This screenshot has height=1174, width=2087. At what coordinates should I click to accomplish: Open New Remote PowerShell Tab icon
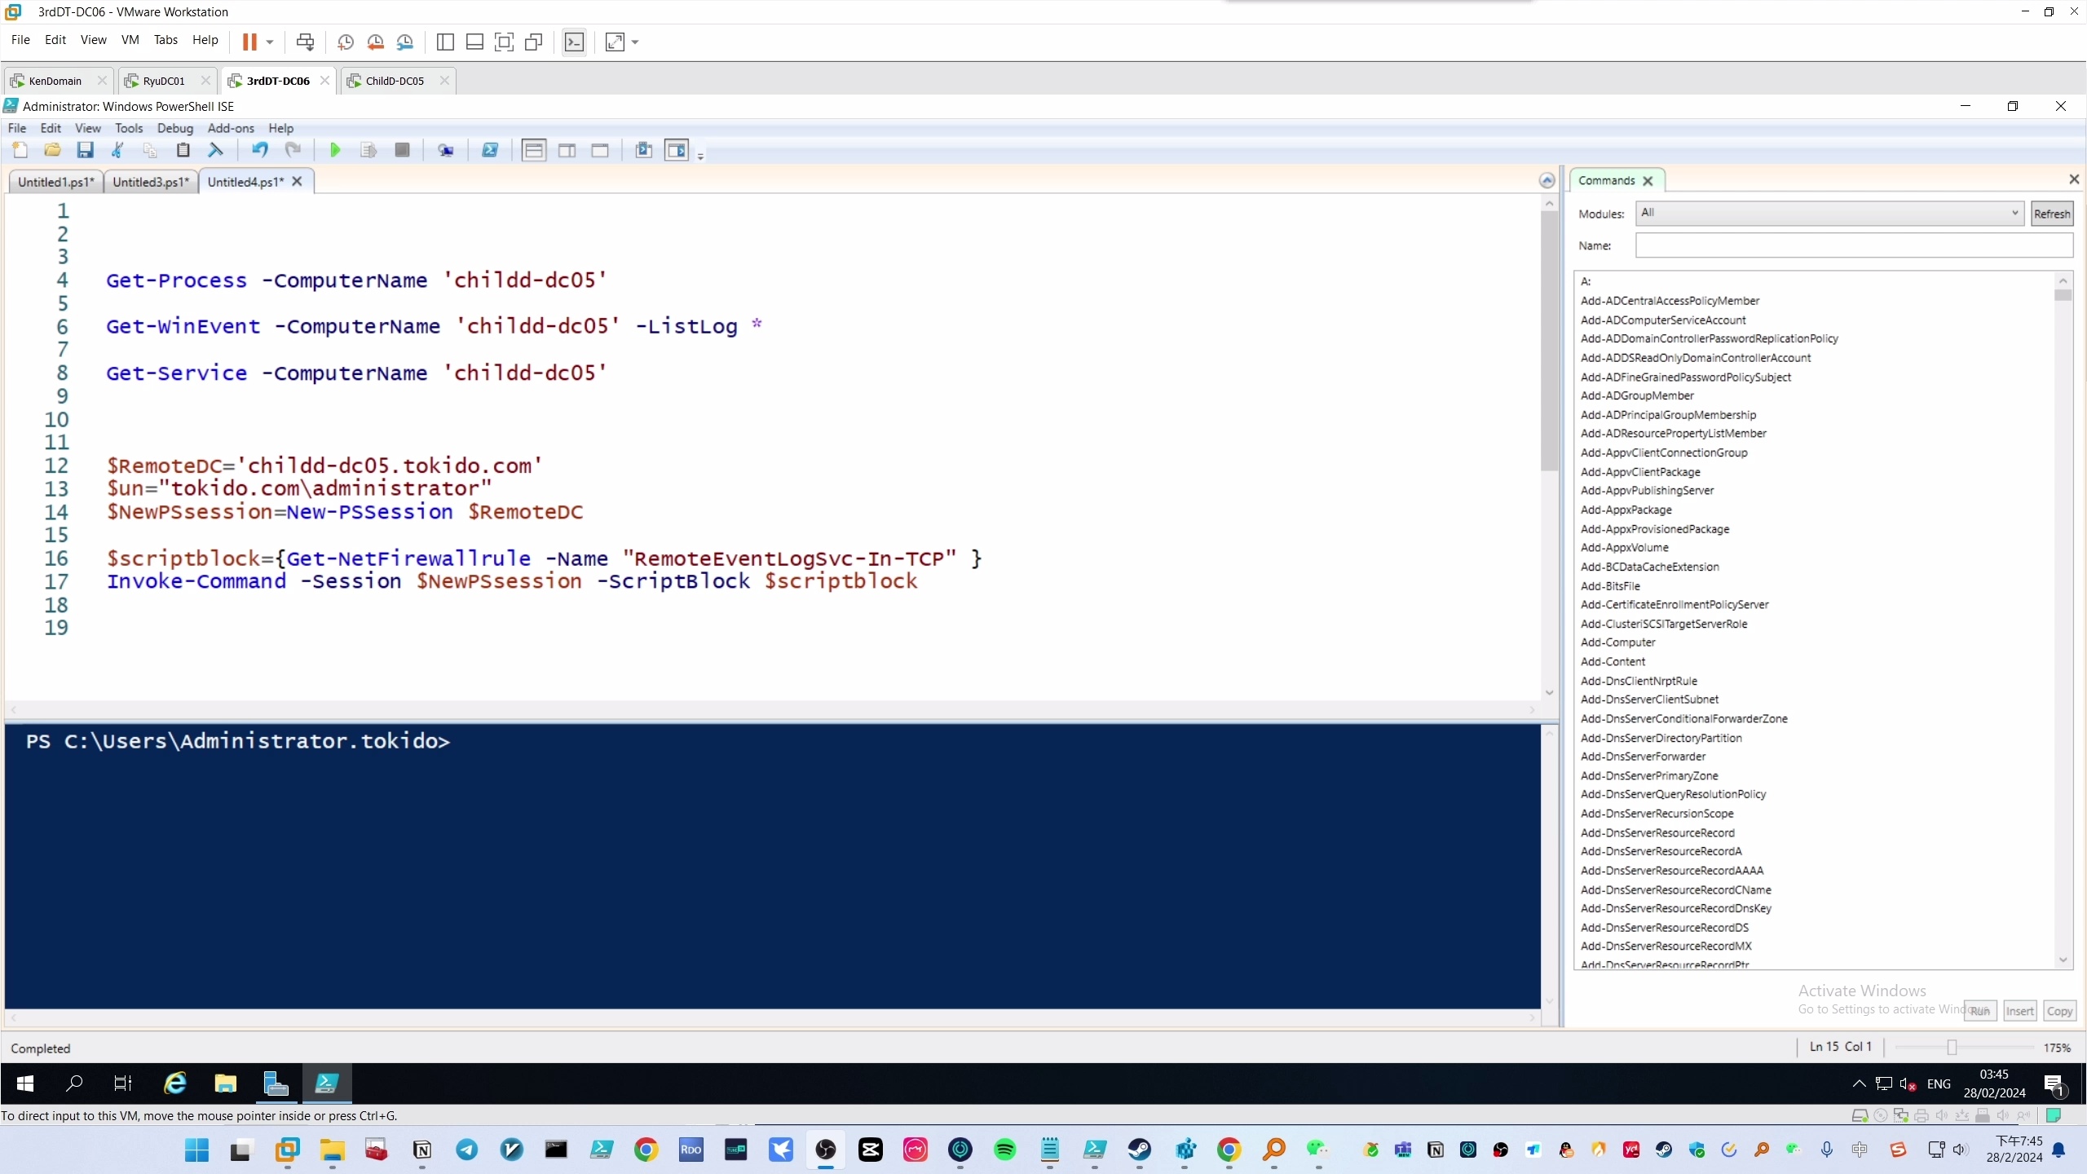[445, 150]
